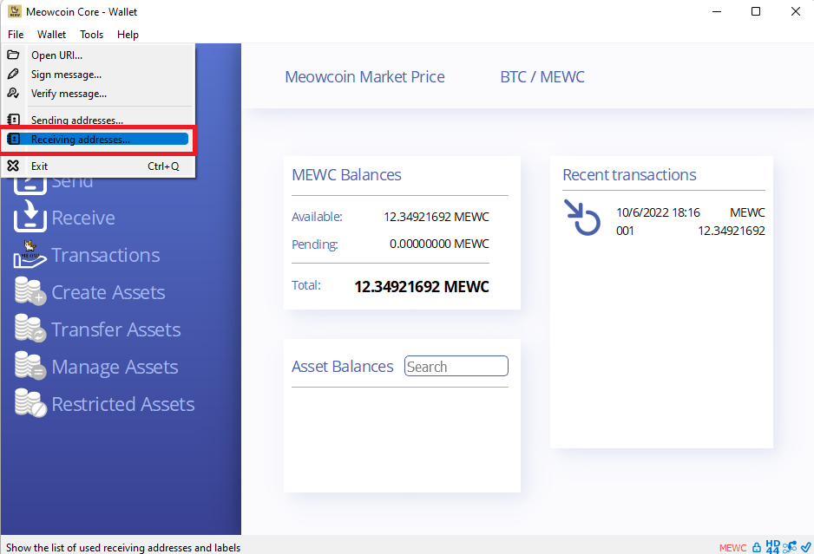Screen dimensions: 814x554
Task: Click the Pending balance 0.00000000 MEWC
Action: pyautogui.click(x=439, y=244)
